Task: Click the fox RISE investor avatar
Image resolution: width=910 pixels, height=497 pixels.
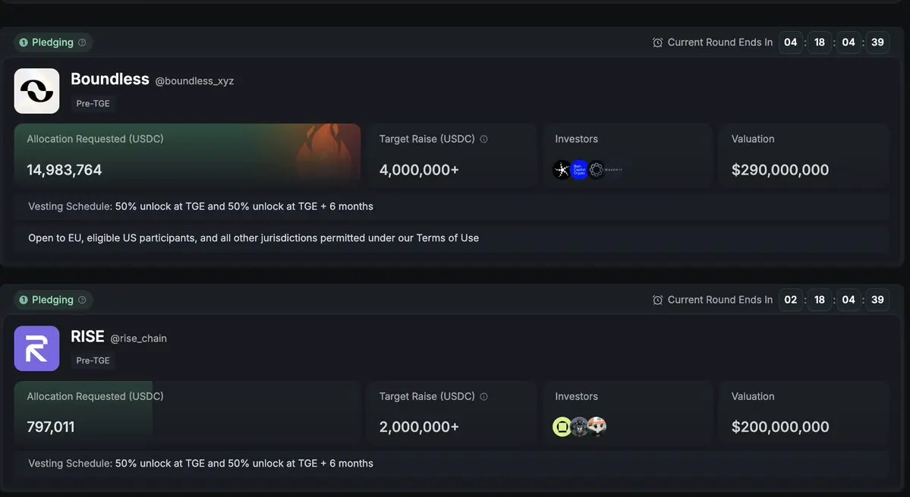Action: coord(597,427)
